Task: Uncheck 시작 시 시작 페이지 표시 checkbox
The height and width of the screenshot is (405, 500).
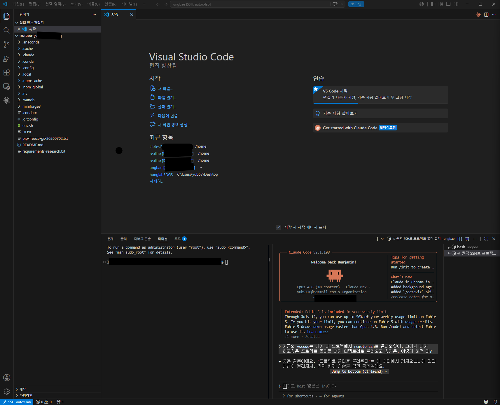Action: (279, 227)
